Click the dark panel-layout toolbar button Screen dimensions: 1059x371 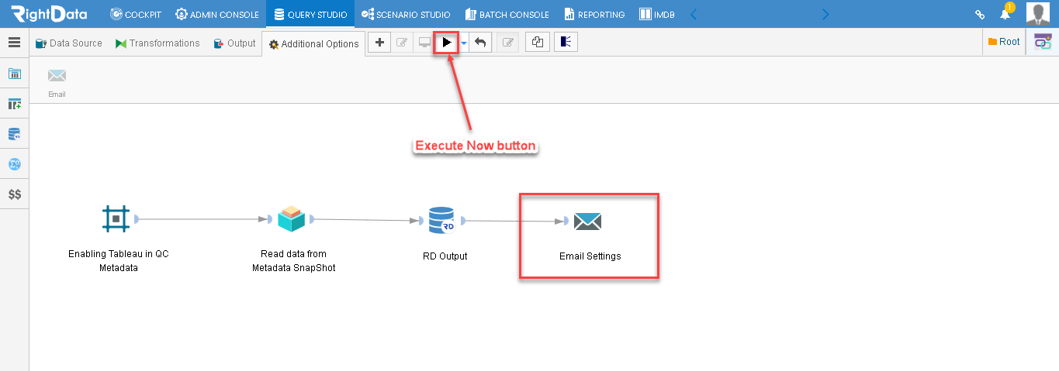point(566,43)
